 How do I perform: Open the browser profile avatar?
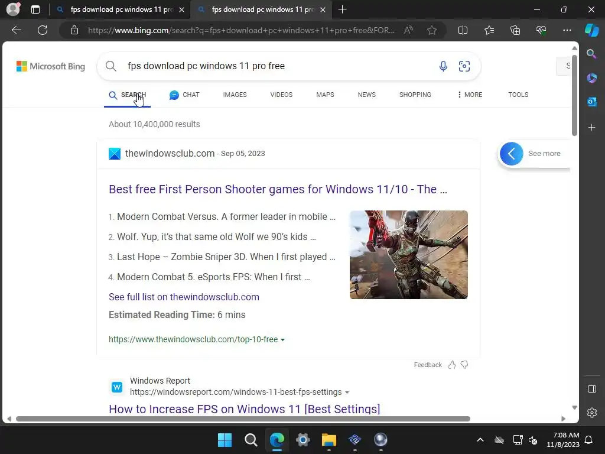tap(13, 9)
